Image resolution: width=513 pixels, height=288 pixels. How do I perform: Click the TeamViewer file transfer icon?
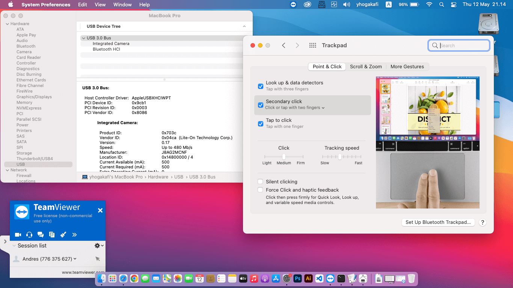[x=52, y=235]
